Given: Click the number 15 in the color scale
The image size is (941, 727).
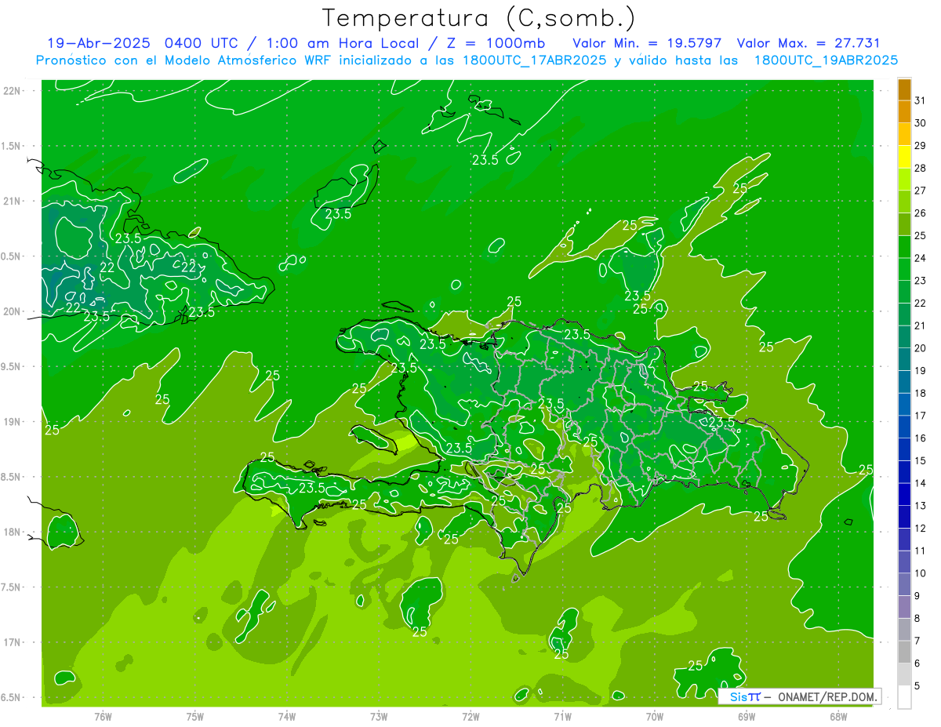Looking at the screenshot, I should (x=921, y=460).
